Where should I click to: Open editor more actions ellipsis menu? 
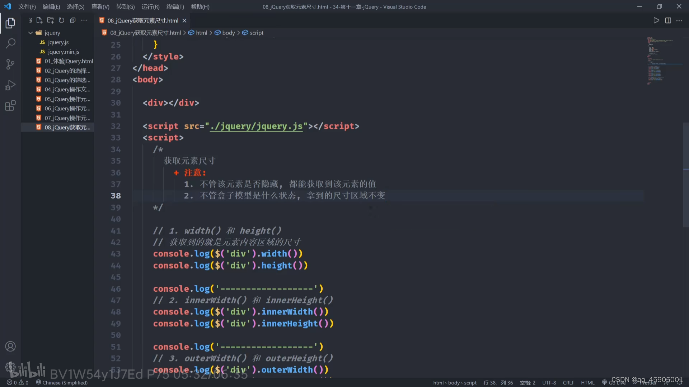click(679, 20)
